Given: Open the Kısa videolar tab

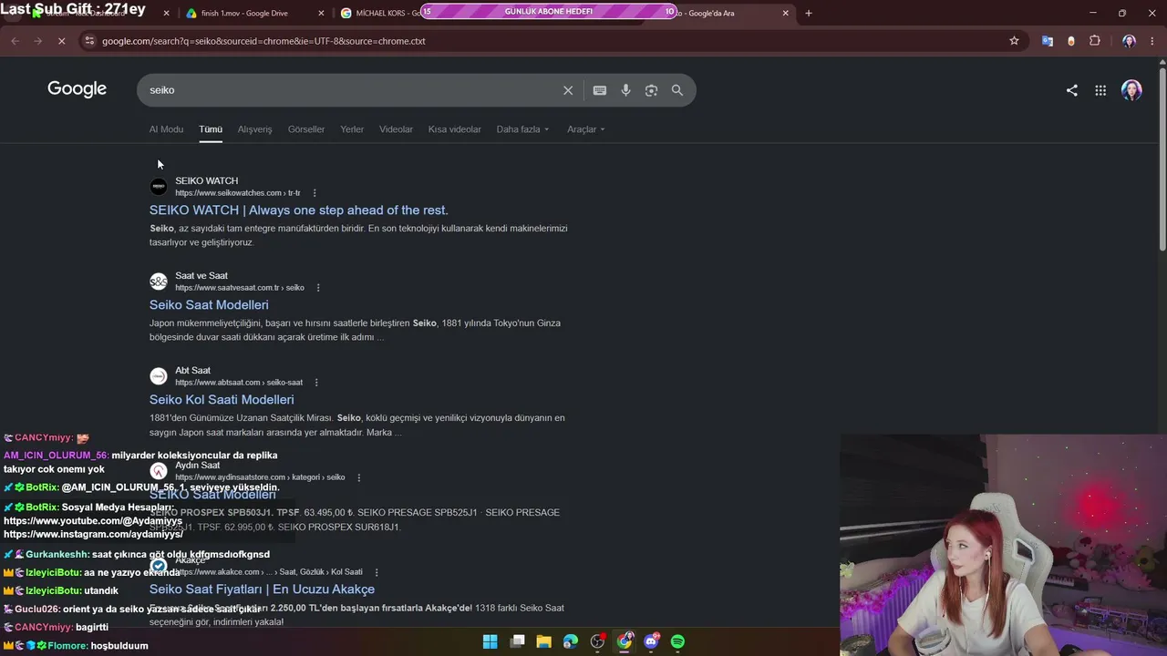Looking at the screenshot, I should pyautogui.click(x=455, y=129).
